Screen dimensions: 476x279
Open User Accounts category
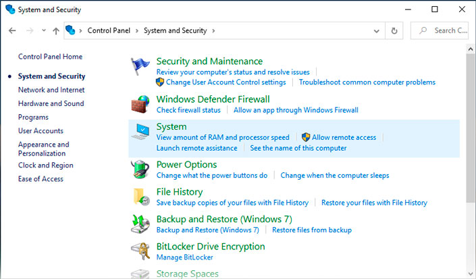click(x=41, y=131)
